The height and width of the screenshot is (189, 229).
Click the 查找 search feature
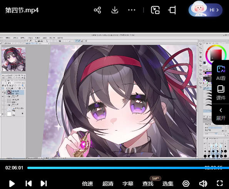(x=148, y=184)
